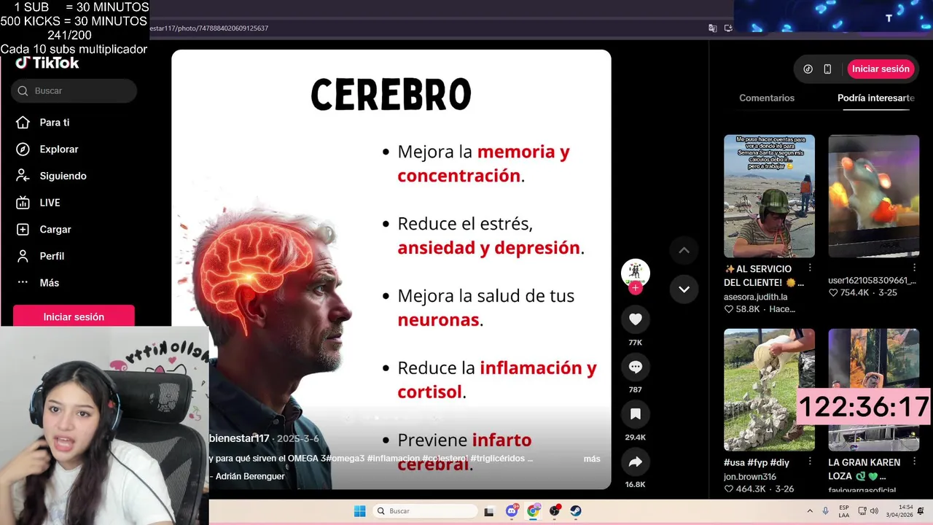Screen dimensions: 933x525
Task: Click Iniciar sesión in the left sidebar
Action: click(x=74, y=316)
